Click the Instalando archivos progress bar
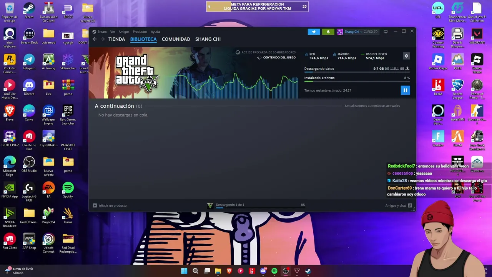This screenshot has width=492, height=277. 357,81
